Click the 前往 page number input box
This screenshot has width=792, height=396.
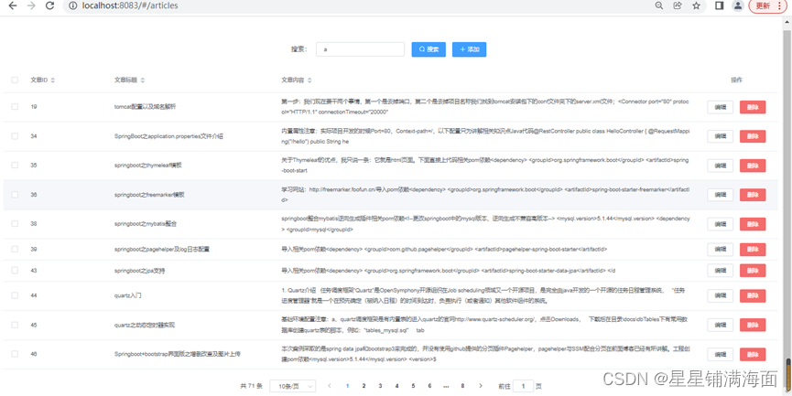pyautogui.click(x=524, y=386)
